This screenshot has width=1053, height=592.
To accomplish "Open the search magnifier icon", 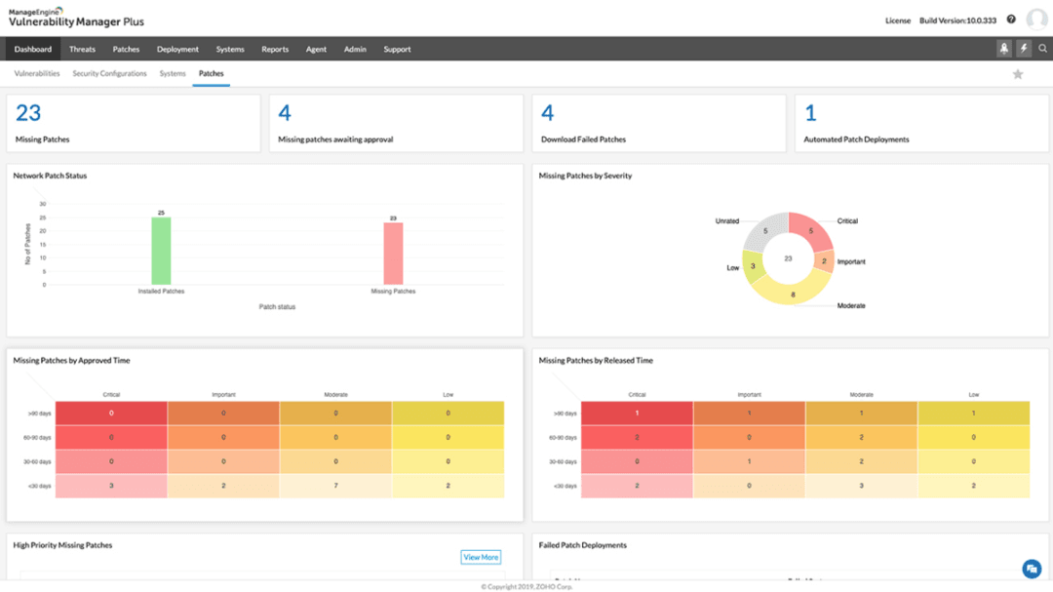I will click(x=1043, y=48).
